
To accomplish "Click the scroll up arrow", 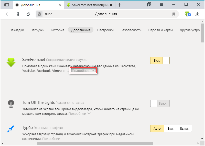I will pos(202,21).
